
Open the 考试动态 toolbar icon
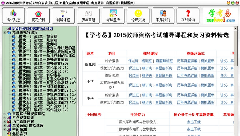point(14,16)
